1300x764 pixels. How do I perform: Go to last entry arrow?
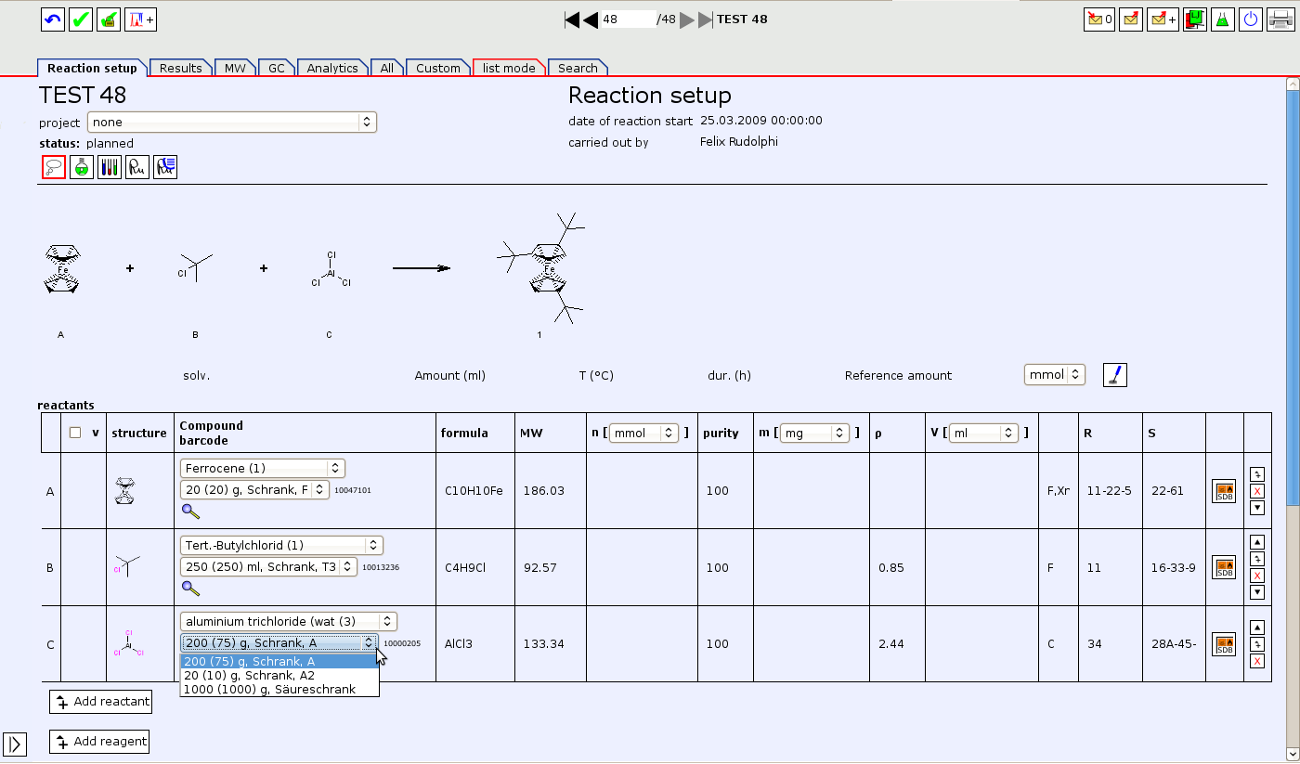[706, 19]
